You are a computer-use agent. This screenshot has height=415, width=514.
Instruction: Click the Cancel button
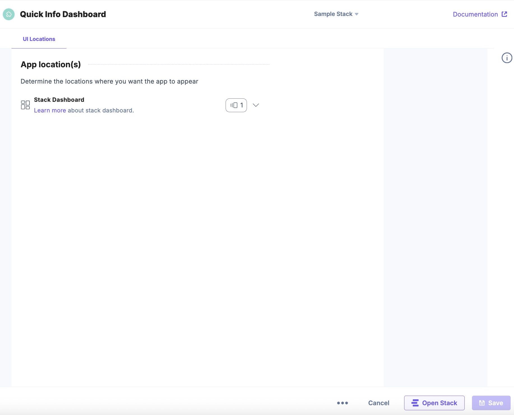point(379,403)
